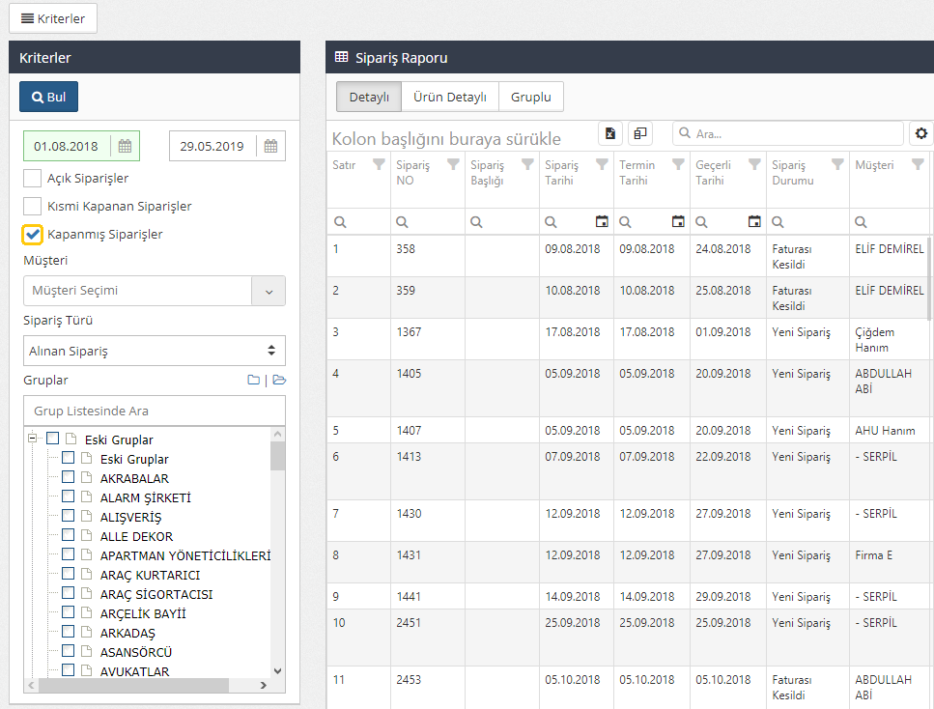Viewport: 934px width, 709px height.
Task: Click the Excel export icon
Action: pyautogui.click(x=610, y=133)
